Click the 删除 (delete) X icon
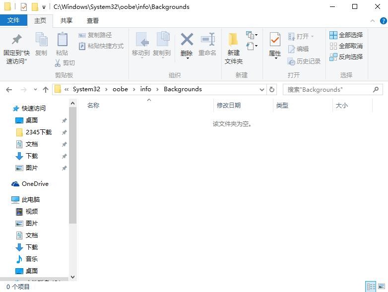The height and width of the screenshot is (292, 388). 187,39
